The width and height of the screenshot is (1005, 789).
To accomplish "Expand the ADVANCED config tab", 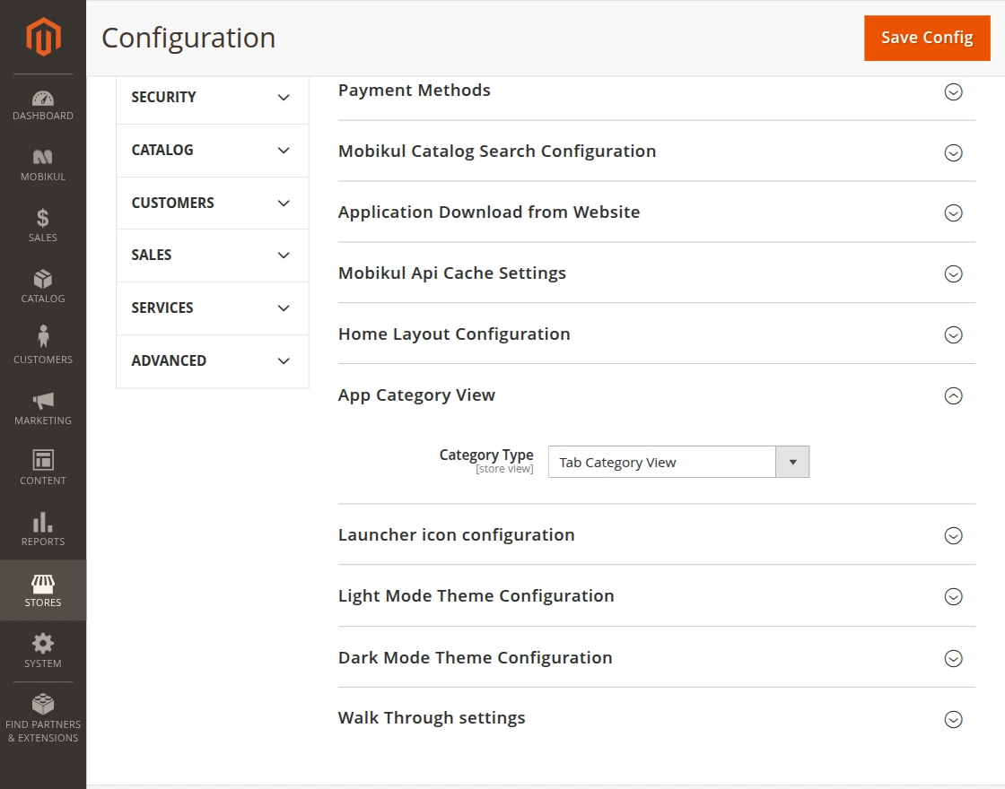I will 212,361.
